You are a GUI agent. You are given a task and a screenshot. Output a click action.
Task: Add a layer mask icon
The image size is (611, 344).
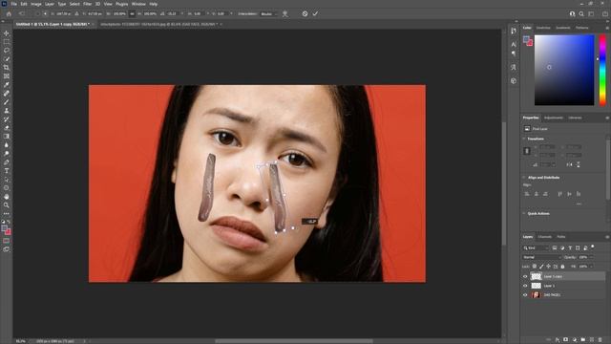point(566,340)
